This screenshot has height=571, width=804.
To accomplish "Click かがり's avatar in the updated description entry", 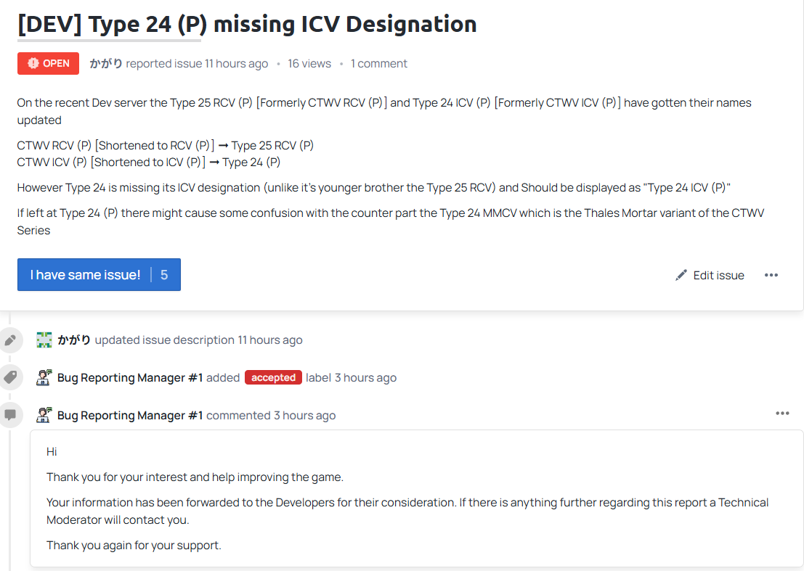I will [44, 340].
